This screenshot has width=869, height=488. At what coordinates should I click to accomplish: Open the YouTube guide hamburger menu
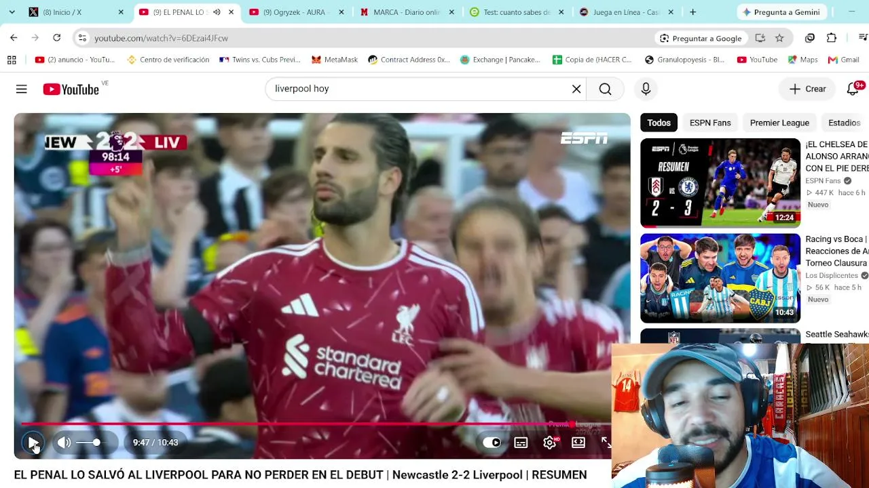pos(22,89)
